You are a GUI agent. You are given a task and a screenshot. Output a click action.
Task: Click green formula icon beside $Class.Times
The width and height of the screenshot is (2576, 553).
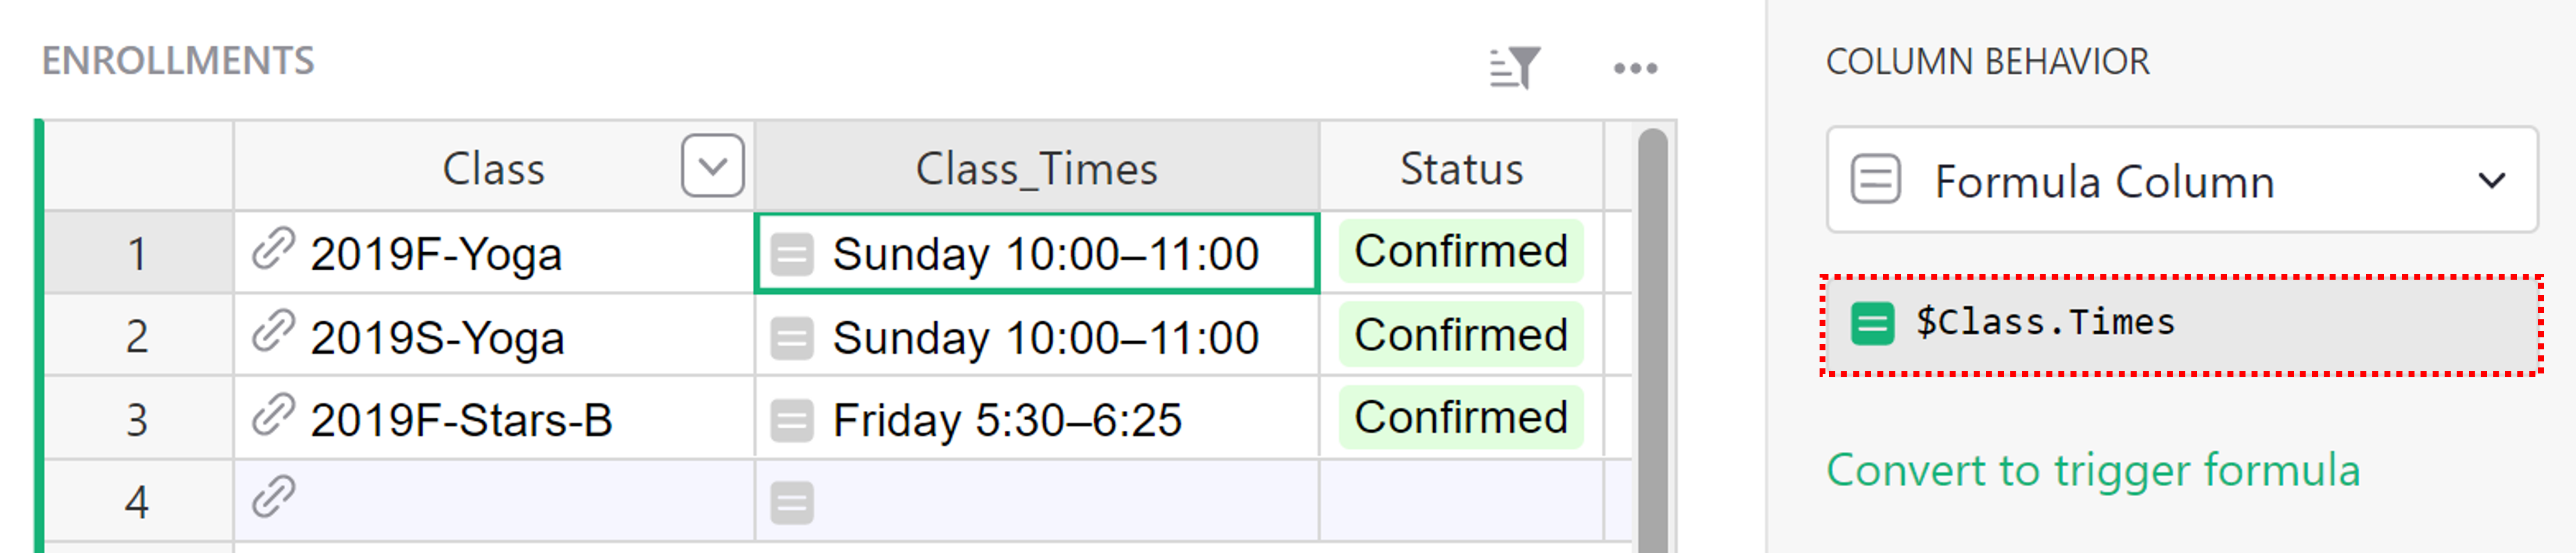1872,324
